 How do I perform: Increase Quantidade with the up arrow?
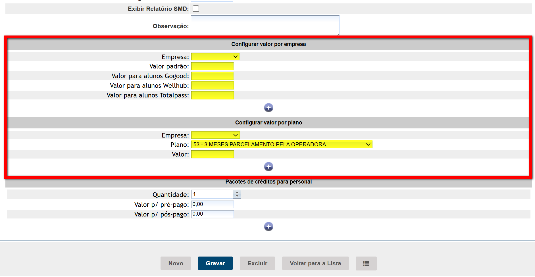click(237, 193)
